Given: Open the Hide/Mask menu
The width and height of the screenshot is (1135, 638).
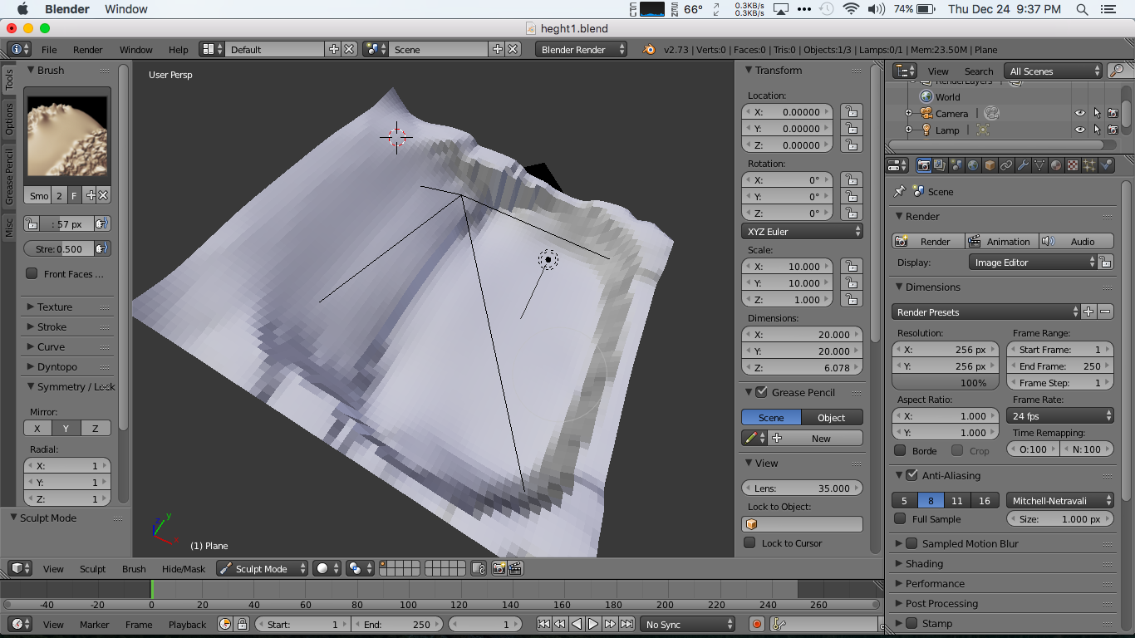Looking at the screenshot, I should pos(184,569).
